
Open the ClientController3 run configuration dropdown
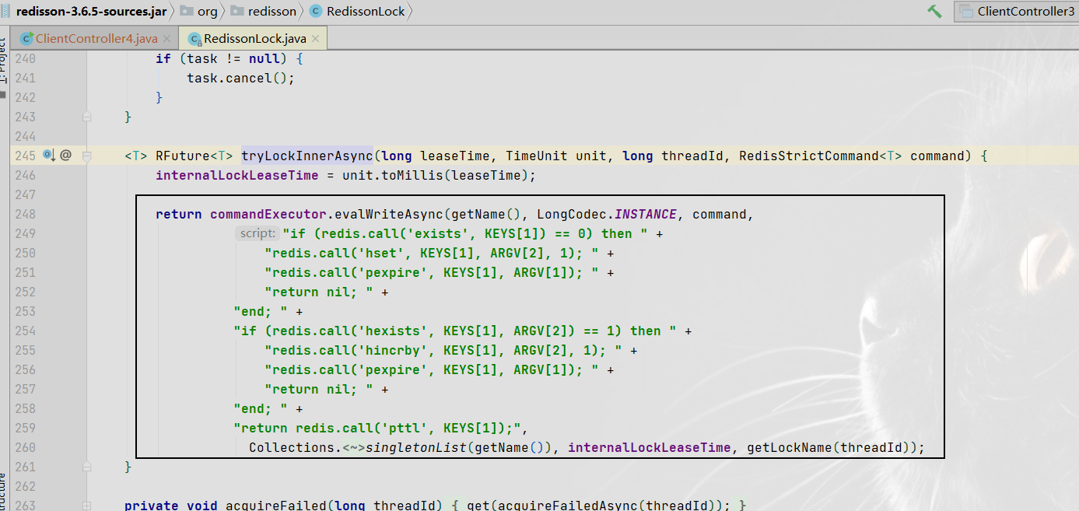pos(1016,11)
